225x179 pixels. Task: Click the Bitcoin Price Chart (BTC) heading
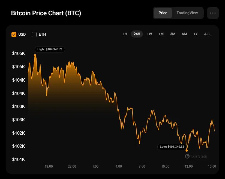pyautogui.click(x=46, y=13)
